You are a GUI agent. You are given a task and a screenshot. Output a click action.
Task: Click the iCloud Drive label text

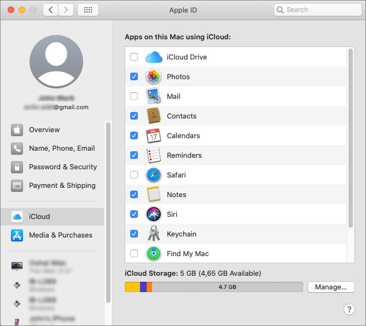(187, 57)
